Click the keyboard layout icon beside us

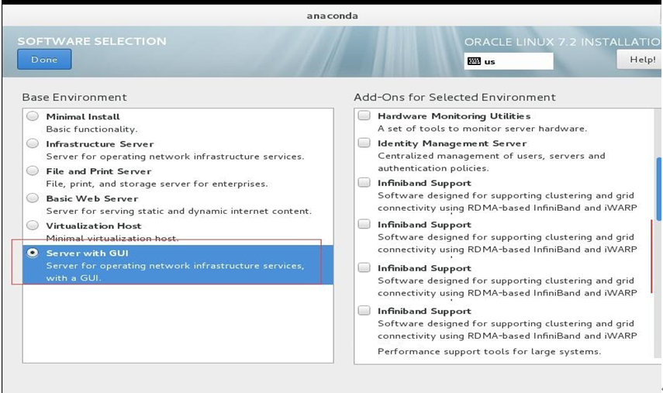click(x=474, y=61)
